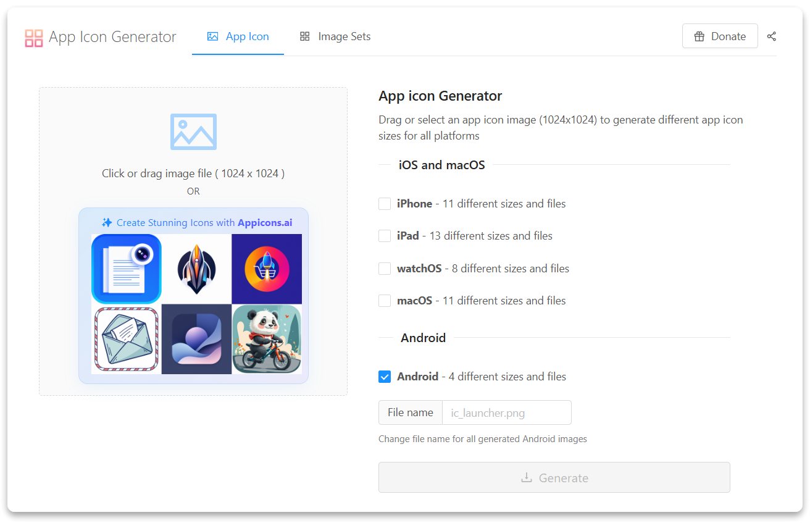Open the App Icon tab
Image resolution: width=810 pixels, height=523 pixels.
point(238,36)
